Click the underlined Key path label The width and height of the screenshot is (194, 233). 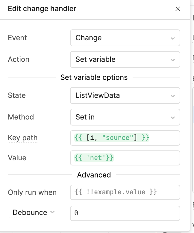pos(22,138)
